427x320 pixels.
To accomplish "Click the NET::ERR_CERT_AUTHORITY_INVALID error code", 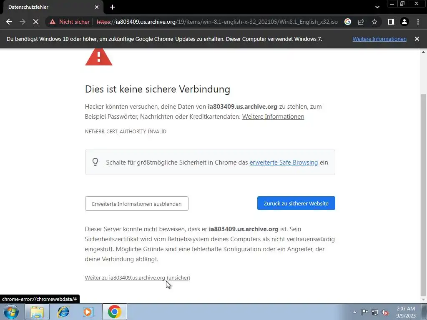I will [x=126, y=131].
